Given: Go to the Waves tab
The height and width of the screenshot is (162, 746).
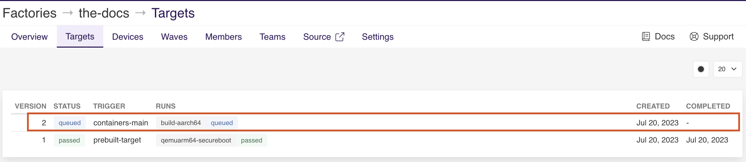Looking at the screenshot, I should [x=174, y=37].
